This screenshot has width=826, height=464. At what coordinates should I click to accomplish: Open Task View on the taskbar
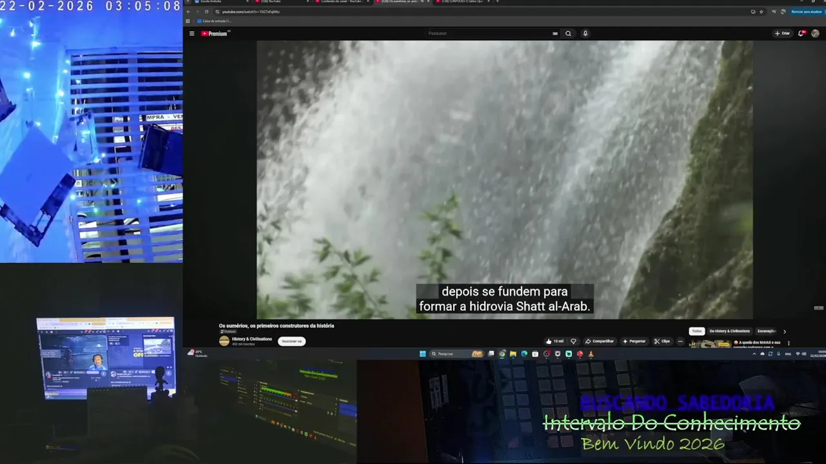pos(491,354)
